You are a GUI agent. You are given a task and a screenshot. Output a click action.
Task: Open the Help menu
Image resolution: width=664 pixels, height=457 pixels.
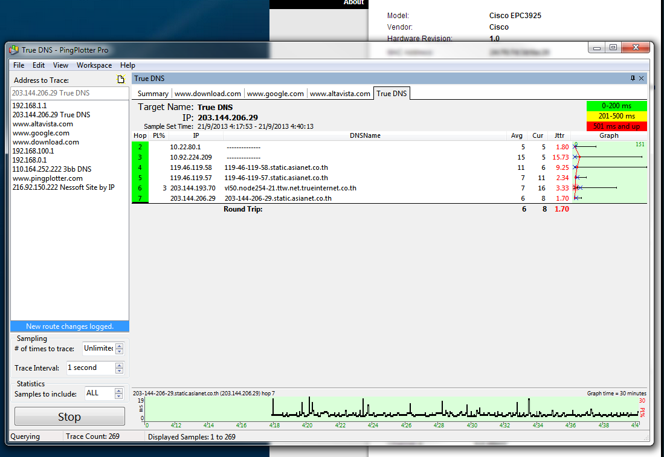(127, 65)
